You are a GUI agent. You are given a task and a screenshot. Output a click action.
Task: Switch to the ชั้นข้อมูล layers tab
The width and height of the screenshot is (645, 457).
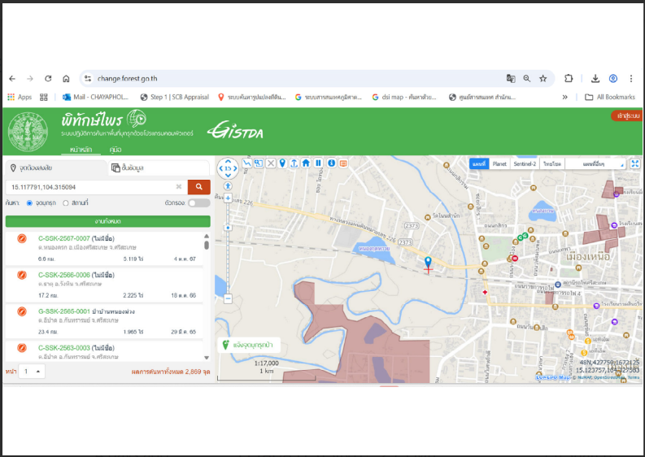[x=159, y=168]
